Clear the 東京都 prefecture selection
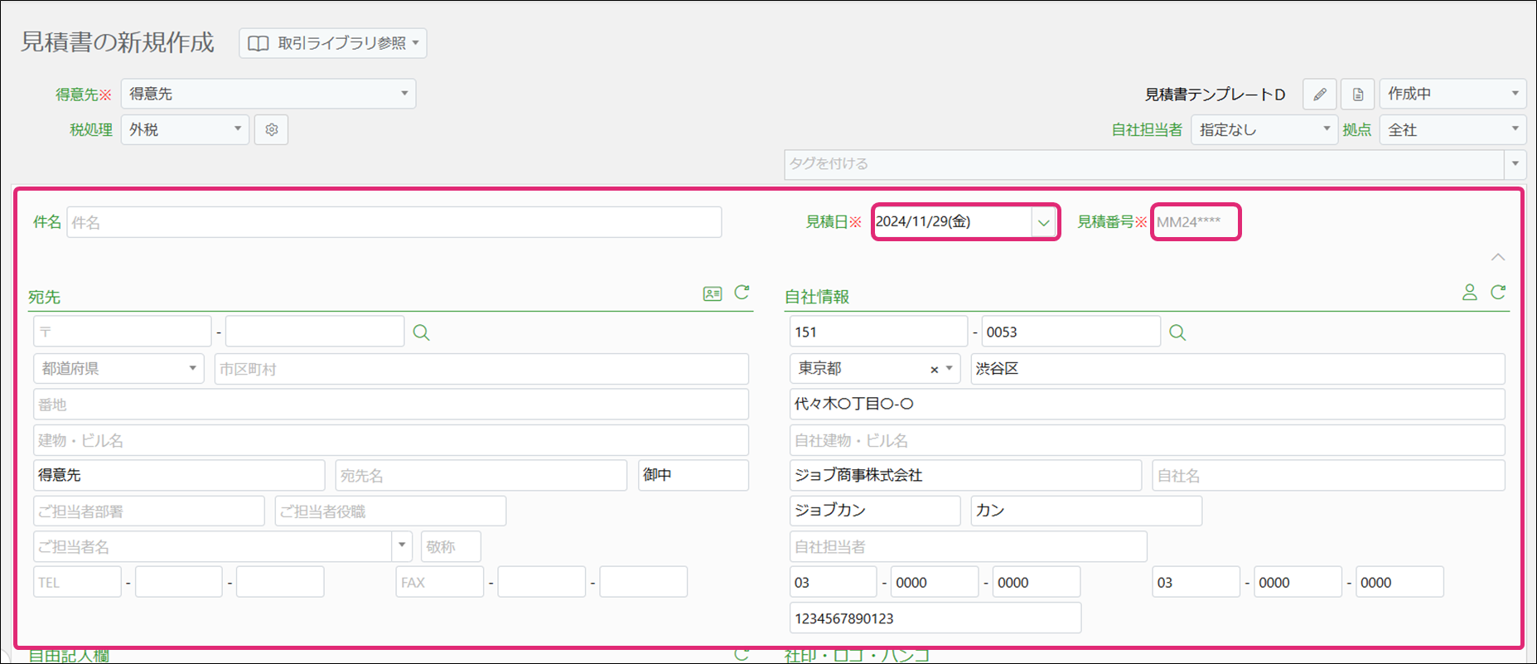The width and height of the screenshot is (1537, 664). point(934,370)
